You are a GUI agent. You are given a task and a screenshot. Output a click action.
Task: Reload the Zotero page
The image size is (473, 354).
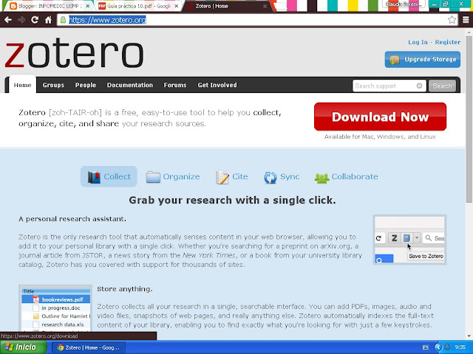(x=35, y=20)
